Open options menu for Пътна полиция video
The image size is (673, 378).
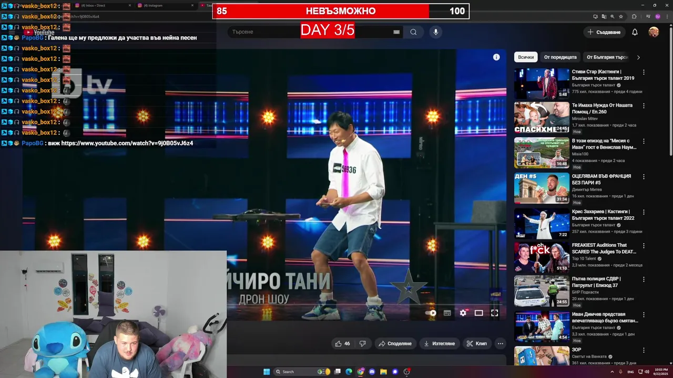[644, 280]
